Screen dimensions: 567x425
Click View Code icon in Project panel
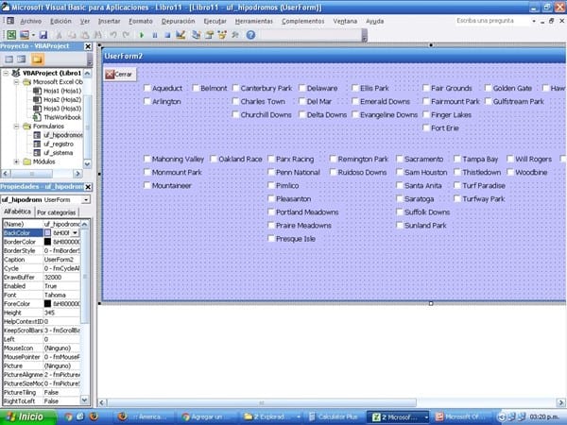point(9,59)
